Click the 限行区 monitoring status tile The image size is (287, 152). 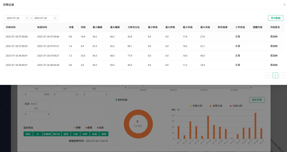(57, 134)
